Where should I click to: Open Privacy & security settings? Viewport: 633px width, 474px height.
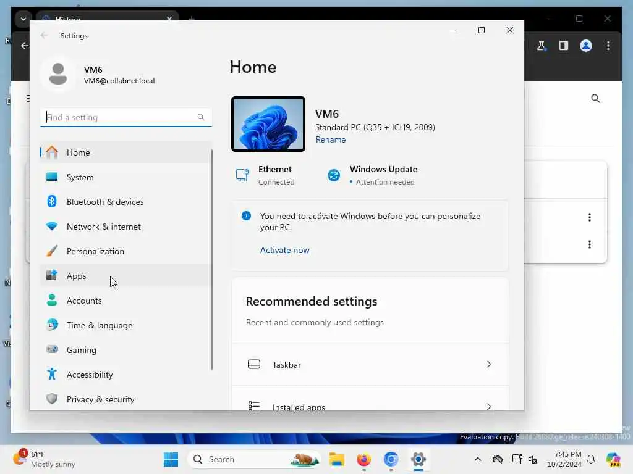coord(125,399)
